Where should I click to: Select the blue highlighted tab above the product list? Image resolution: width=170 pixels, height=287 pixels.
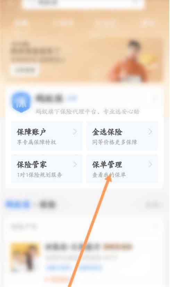(18, 204)
